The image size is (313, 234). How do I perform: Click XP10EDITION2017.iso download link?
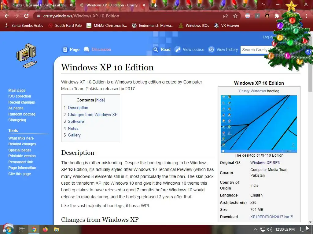point(271,217)
